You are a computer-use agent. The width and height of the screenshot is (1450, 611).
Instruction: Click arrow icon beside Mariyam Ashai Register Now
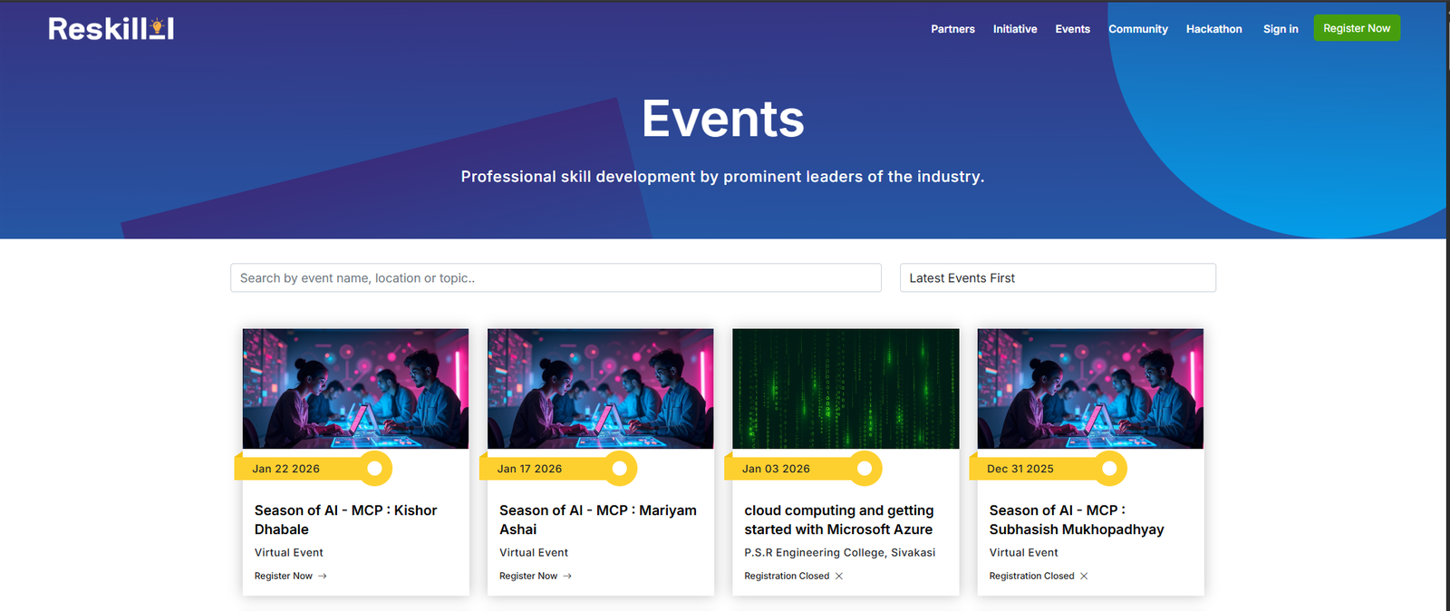click(567, 577)
